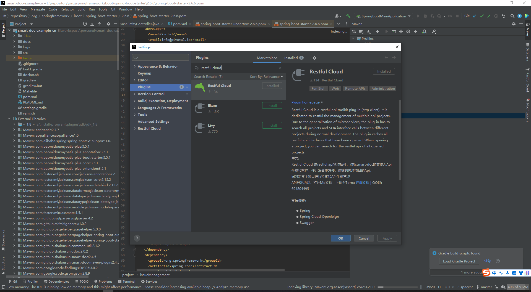Image resolution: width=531 pixels, height=292 pixels.
Task: Install the Livy plugin
Action: pyautogui.click(x=272, y=125)
